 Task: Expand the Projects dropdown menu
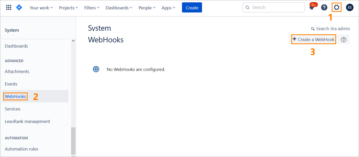point(68,8)
